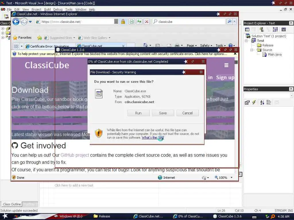Sort properties alphabetically with A-Z icon

click(262, 102)
